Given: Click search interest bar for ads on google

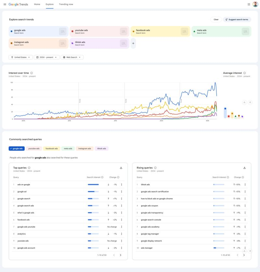Looking at the screenshot, I should [x=93, y=185].
